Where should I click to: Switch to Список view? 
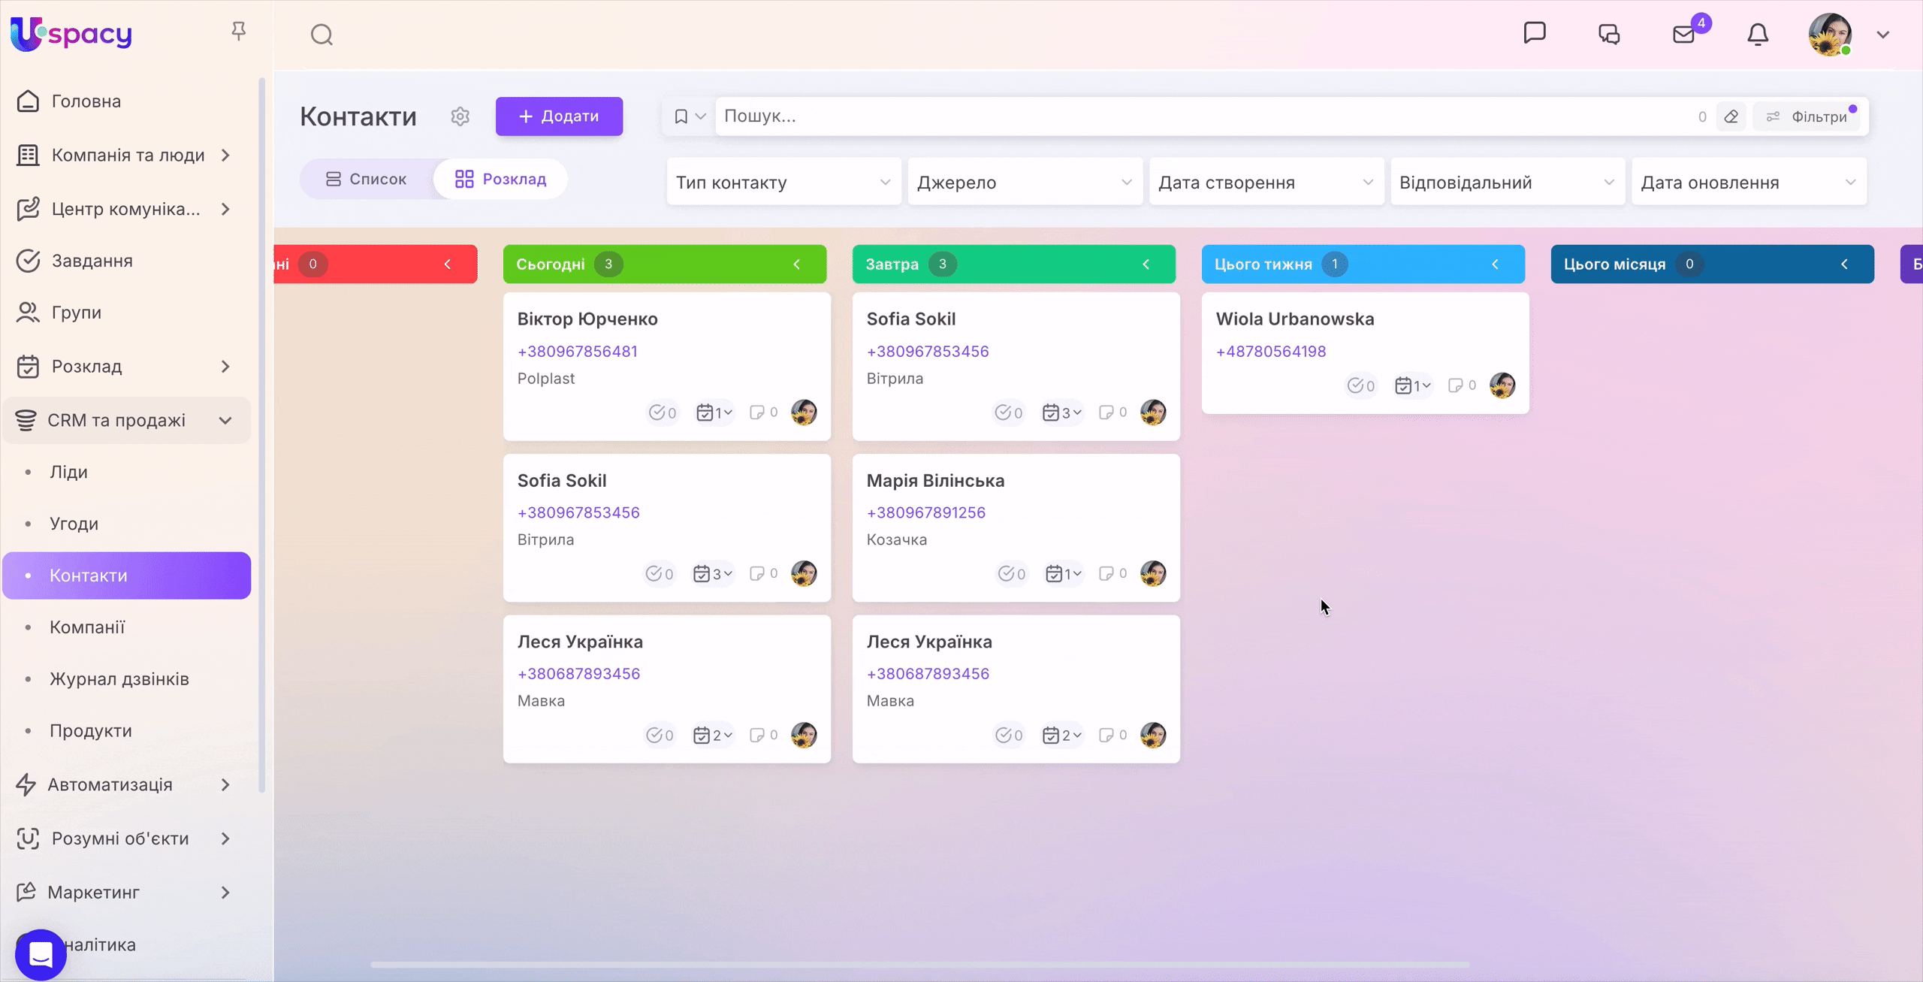367,179
